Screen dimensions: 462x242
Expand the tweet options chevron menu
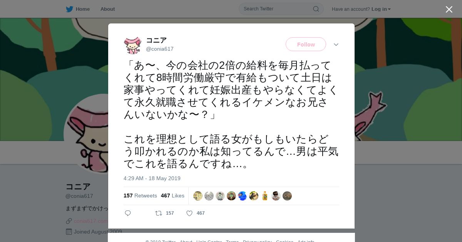pos(336,45)
